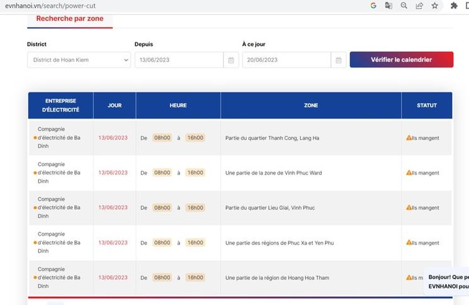Click warning icon in Thanh Cong row
This screenshot has height=305, width=469.
point(409,137)
